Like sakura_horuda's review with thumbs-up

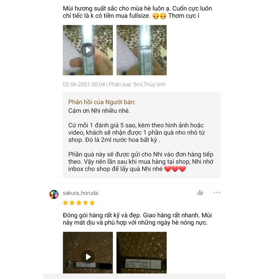coord(200,192)
